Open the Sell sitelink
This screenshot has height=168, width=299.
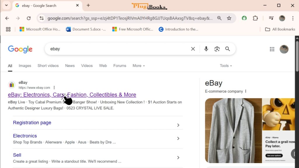click(x=17, y=155)
